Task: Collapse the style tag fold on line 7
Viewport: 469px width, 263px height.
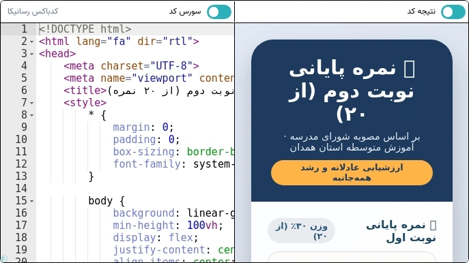Action: (x=31, y=103)
